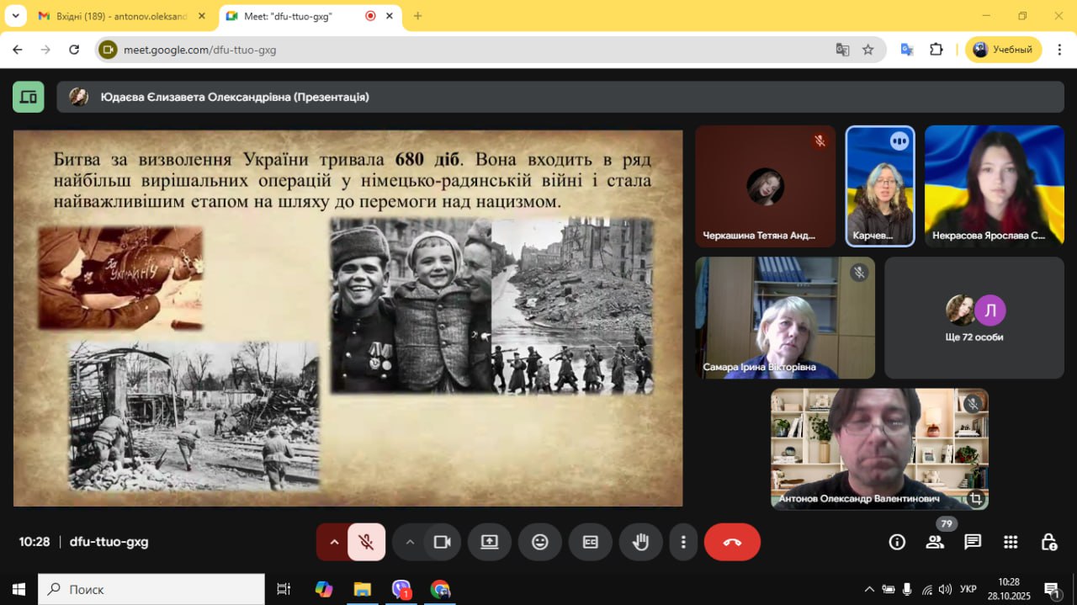Open host controls lock icon
This screenshot has height=605, width=1077.
[1048, 542]
